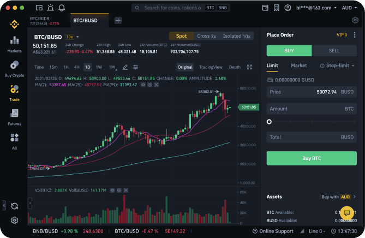Toggle visibility of the Volume indicator

click(112, 191)
